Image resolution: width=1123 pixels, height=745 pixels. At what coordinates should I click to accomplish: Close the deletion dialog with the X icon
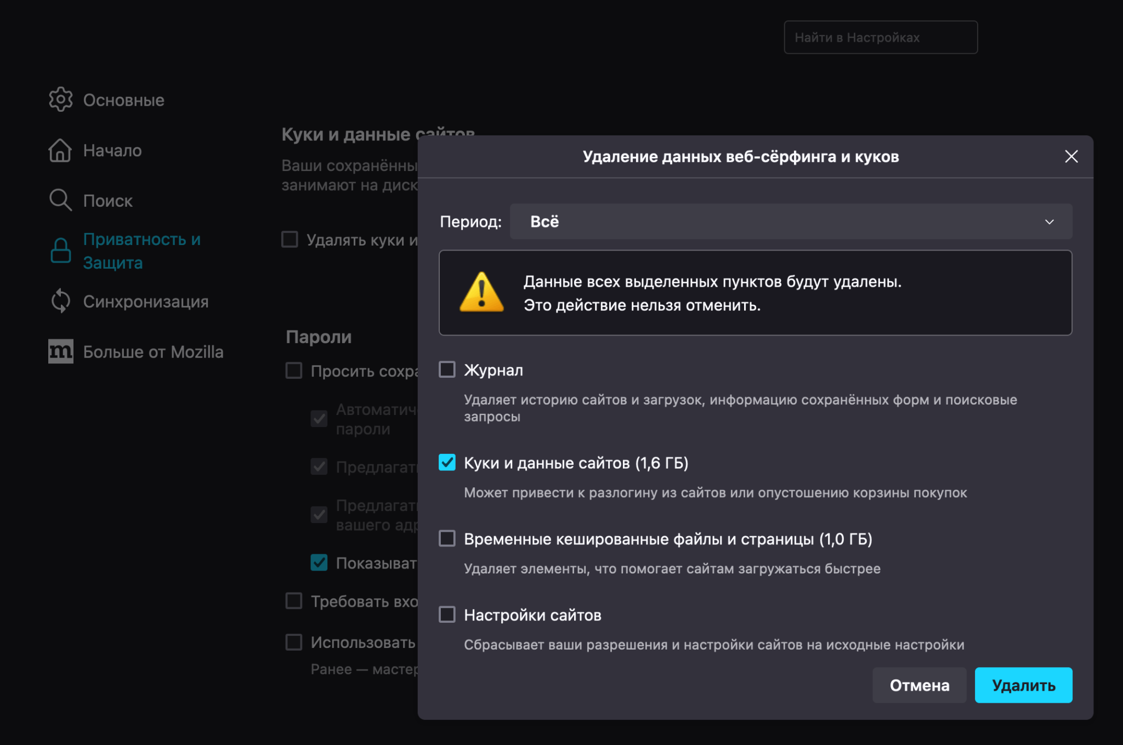click(1071, 157)
